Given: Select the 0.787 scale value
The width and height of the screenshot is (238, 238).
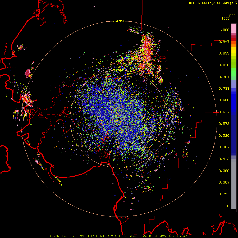Looking at the screenshot, I should pyautogui.click(x=224, y=77).
